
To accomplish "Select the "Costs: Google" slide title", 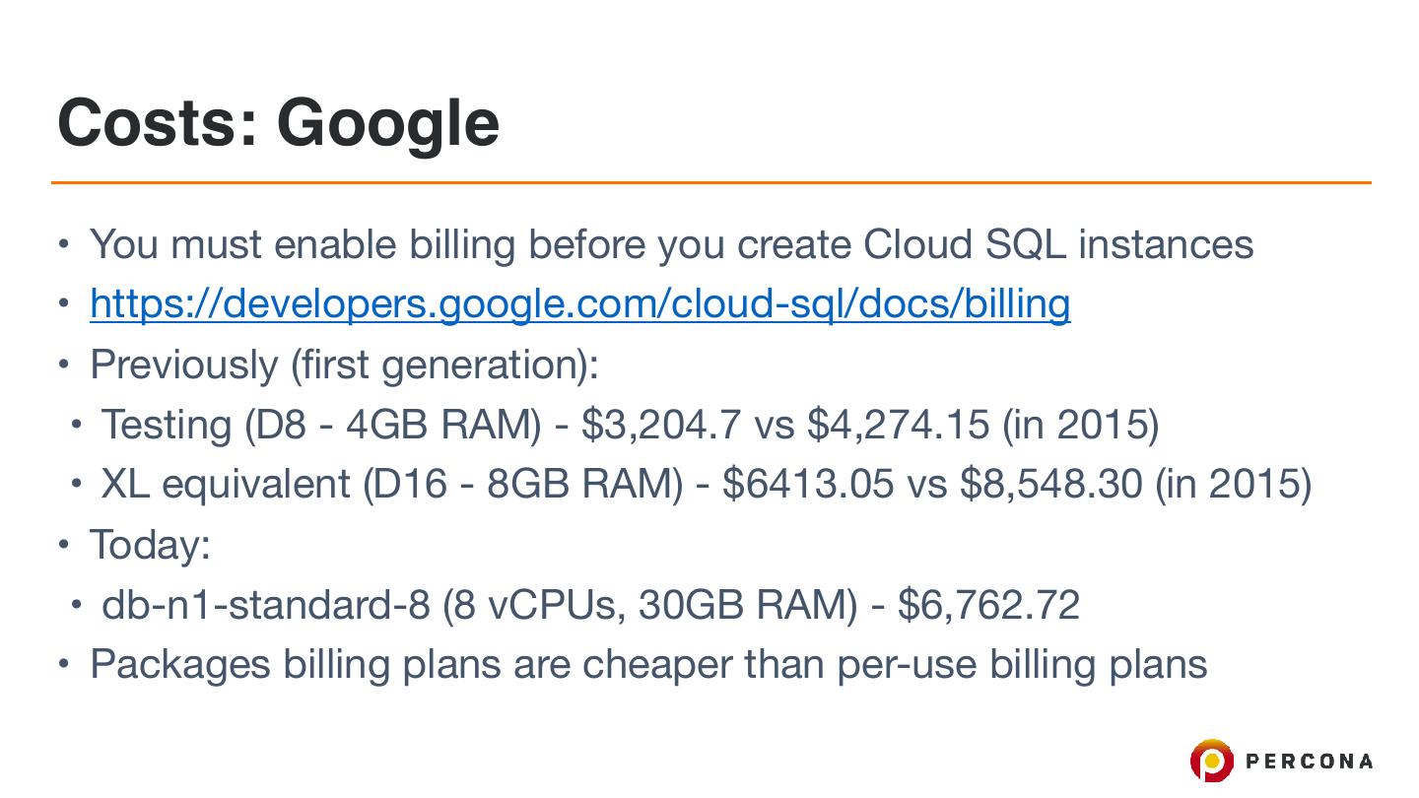I will (279, 122).
